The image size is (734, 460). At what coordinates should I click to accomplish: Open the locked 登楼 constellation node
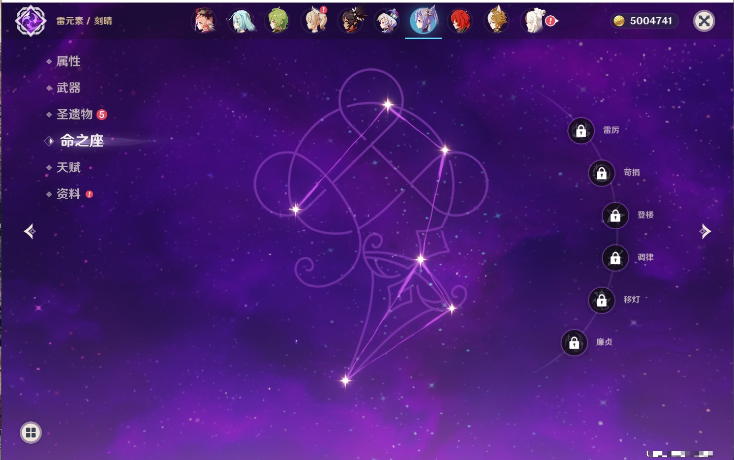click(616, 215)
